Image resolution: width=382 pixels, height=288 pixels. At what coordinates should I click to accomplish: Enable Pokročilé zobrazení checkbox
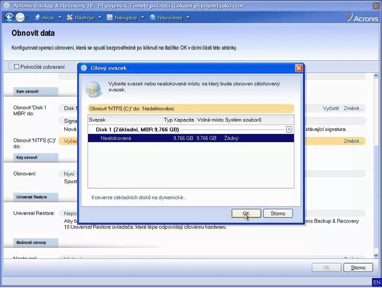click(16, 66)
